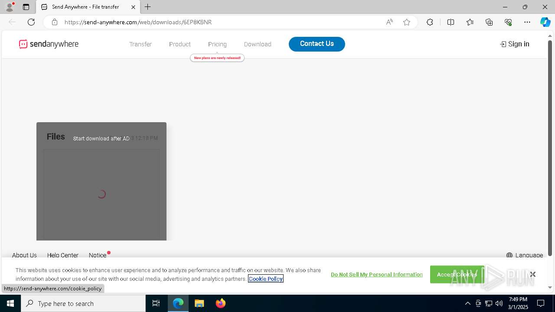This screenshot has width=555, height=312.
Task: Open the taskbar clock and date
Action: tap(518, 303)
